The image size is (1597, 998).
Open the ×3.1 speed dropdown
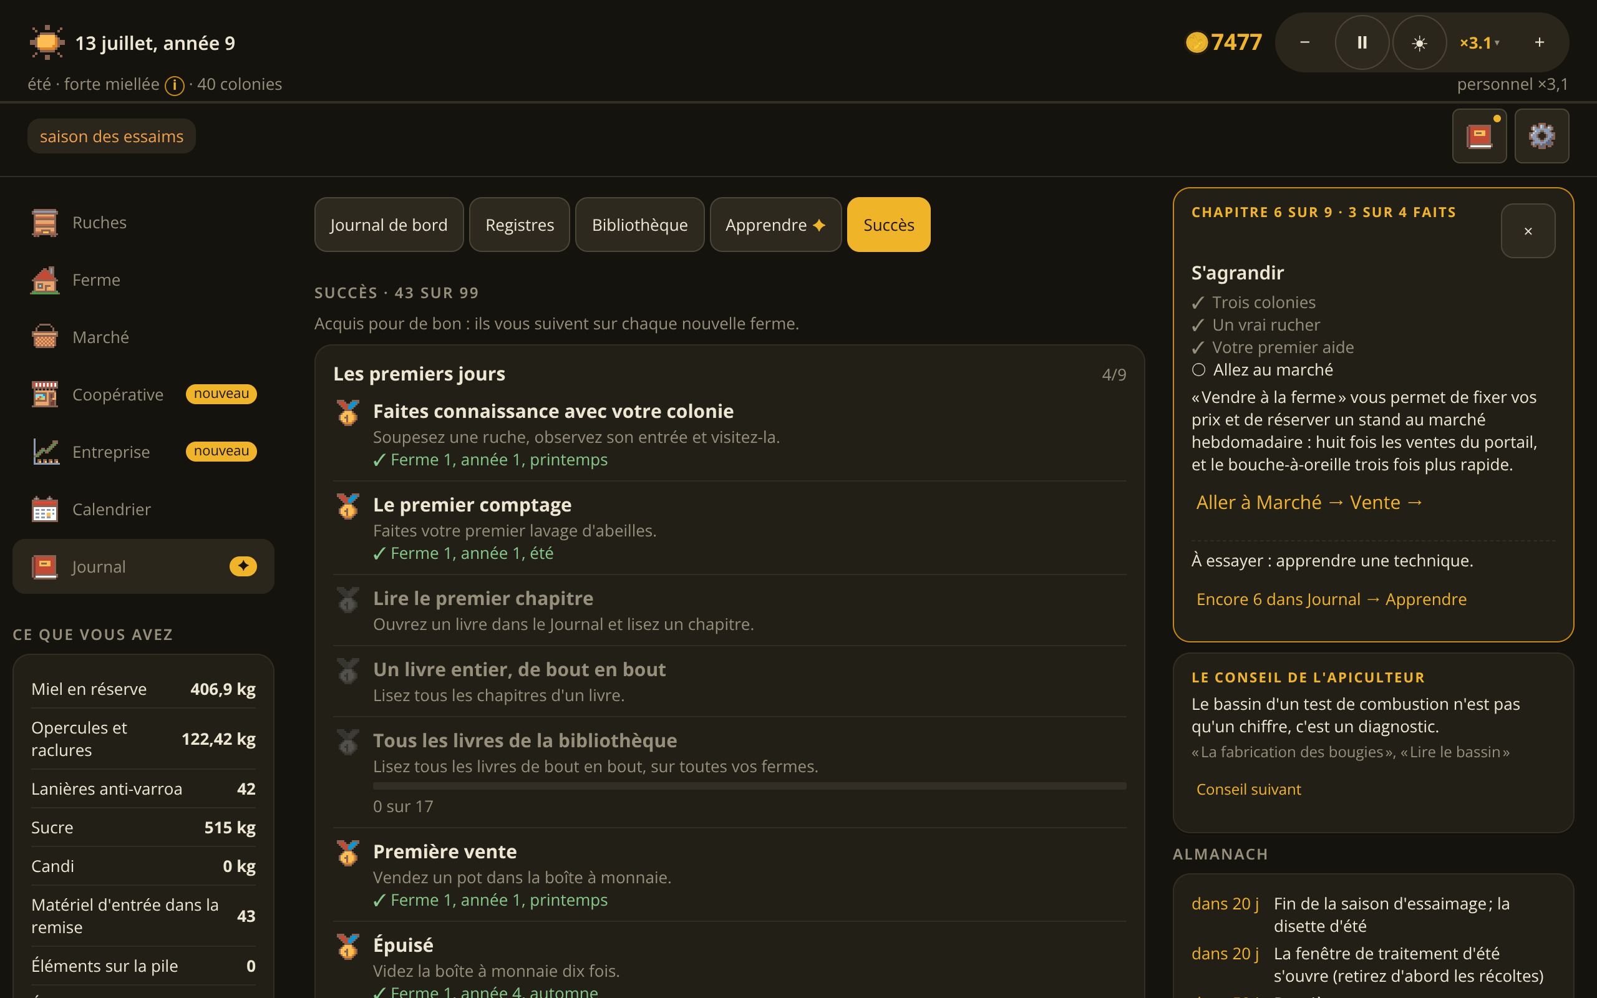1480,43
